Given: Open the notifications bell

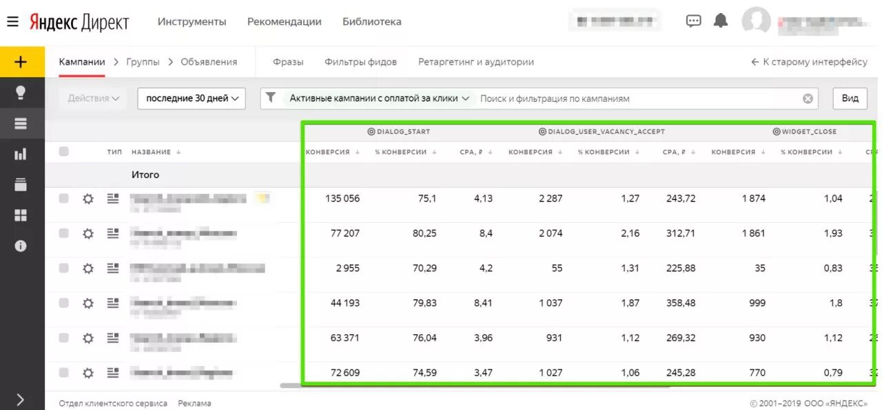Looking at the screenshot, I should (x=721, y=21).
